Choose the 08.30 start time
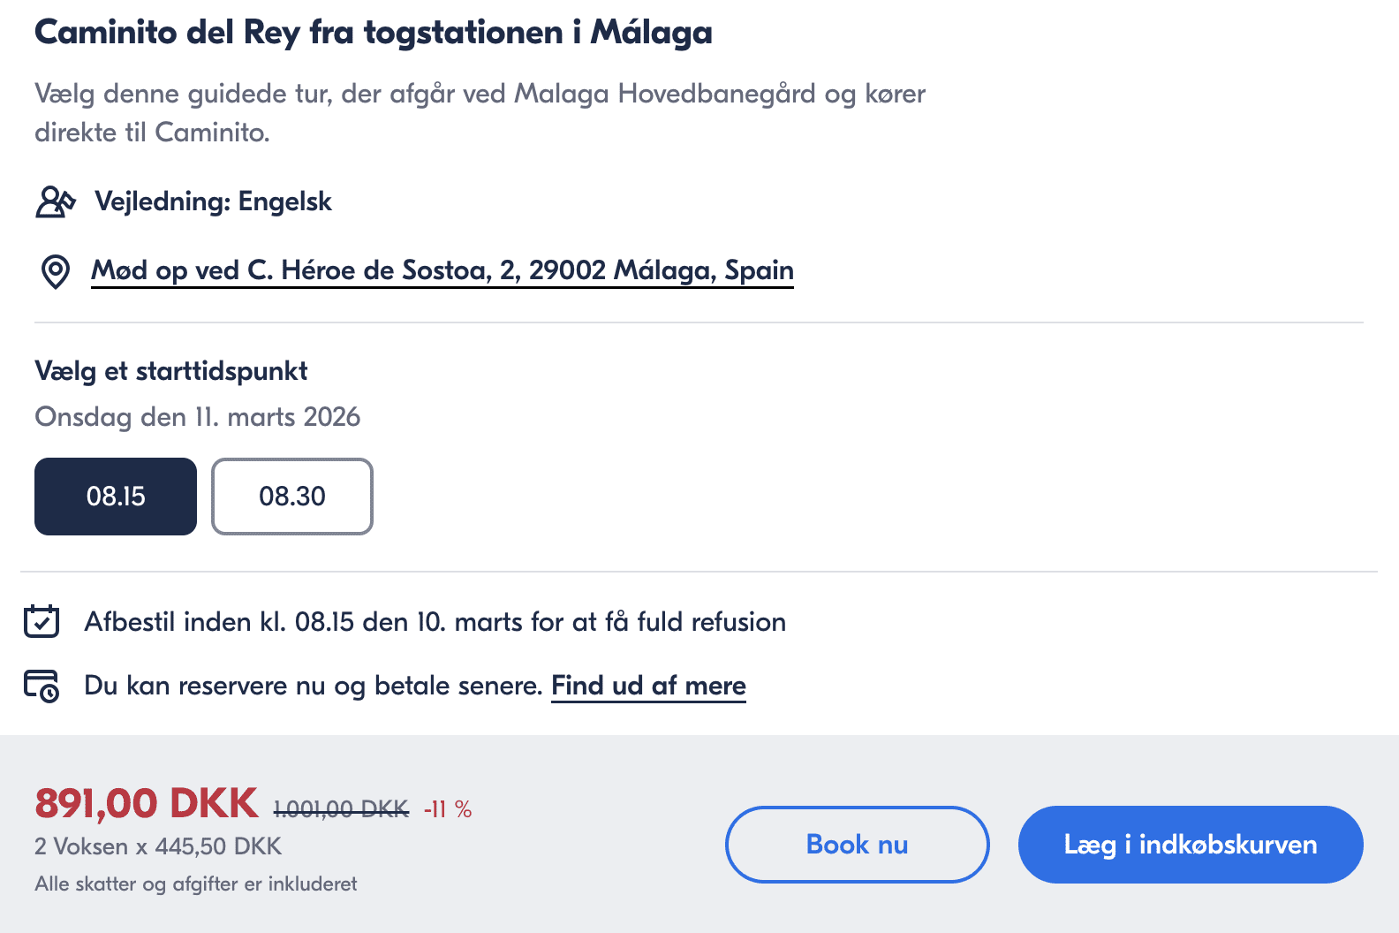1399x933 pixels. coord(292,497)
